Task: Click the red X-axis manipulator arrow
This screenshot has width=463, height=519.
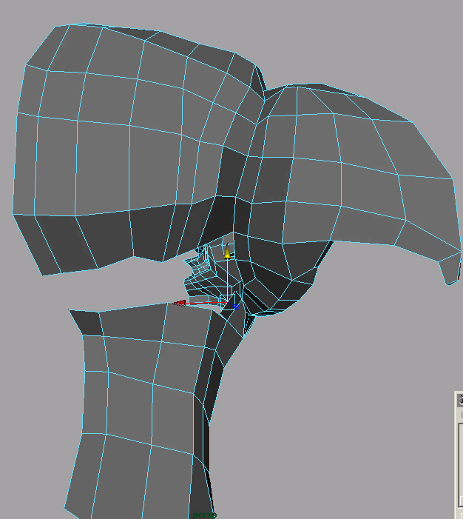Action: (x=179, y=302)
